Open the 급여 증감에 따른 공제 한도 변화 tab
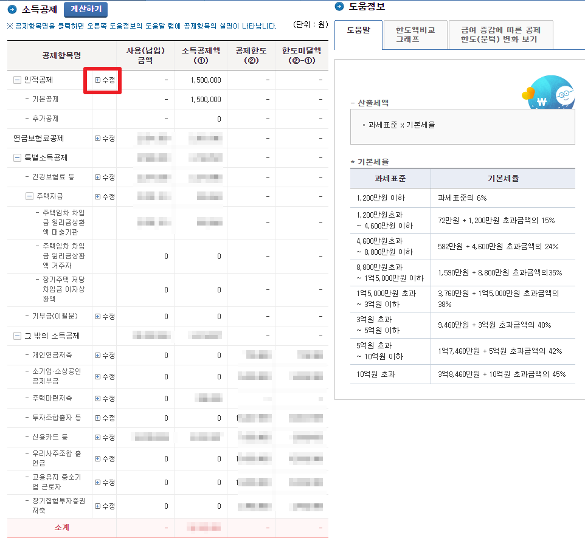Screen dimensions: 585x538 tap(500, 35)
